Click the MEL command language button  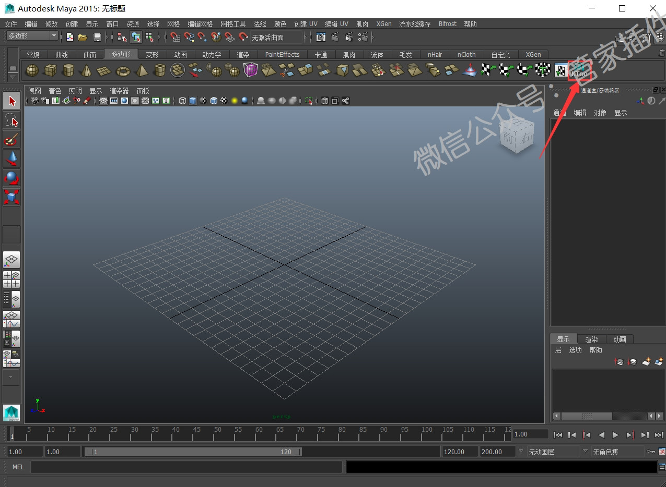pos(18,467)
